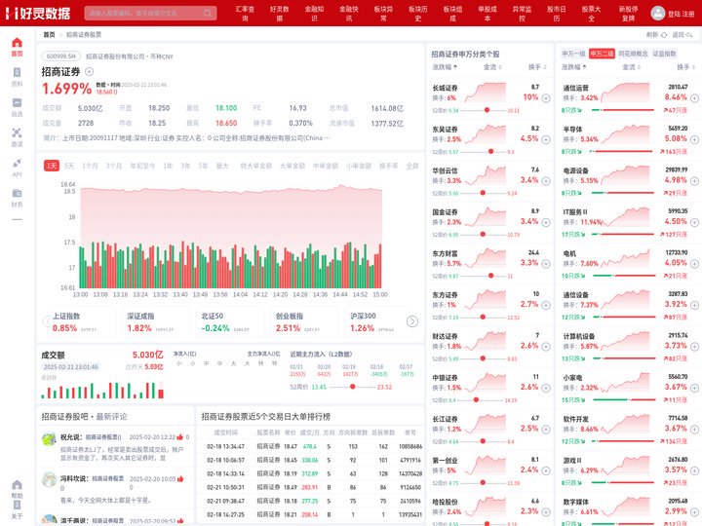702x526 pixels.
Task: Sort stock list by 换手
Action: tap(537, 67)
